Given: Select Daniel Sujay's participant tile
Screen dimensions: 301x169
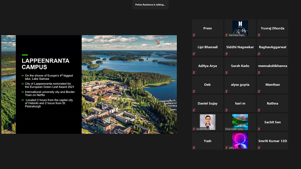Looking at the screenshot, I should (208, 103).
